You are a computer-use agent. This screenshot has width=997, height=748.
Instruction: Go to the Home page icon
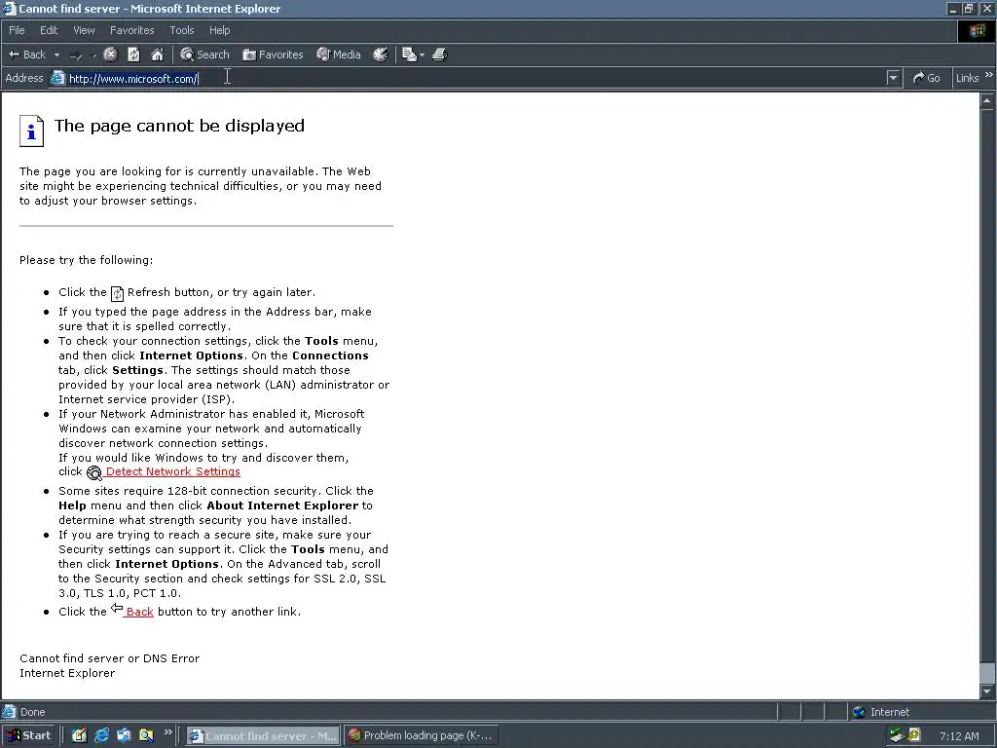pyautogui.click(x=157, y=55)
